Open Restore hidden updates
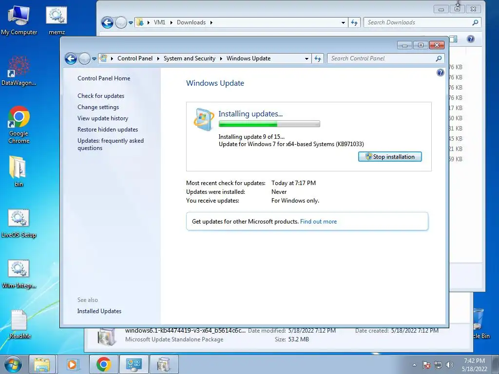The width and height of the screenshot is (499, 374). [x=108, y=130]
